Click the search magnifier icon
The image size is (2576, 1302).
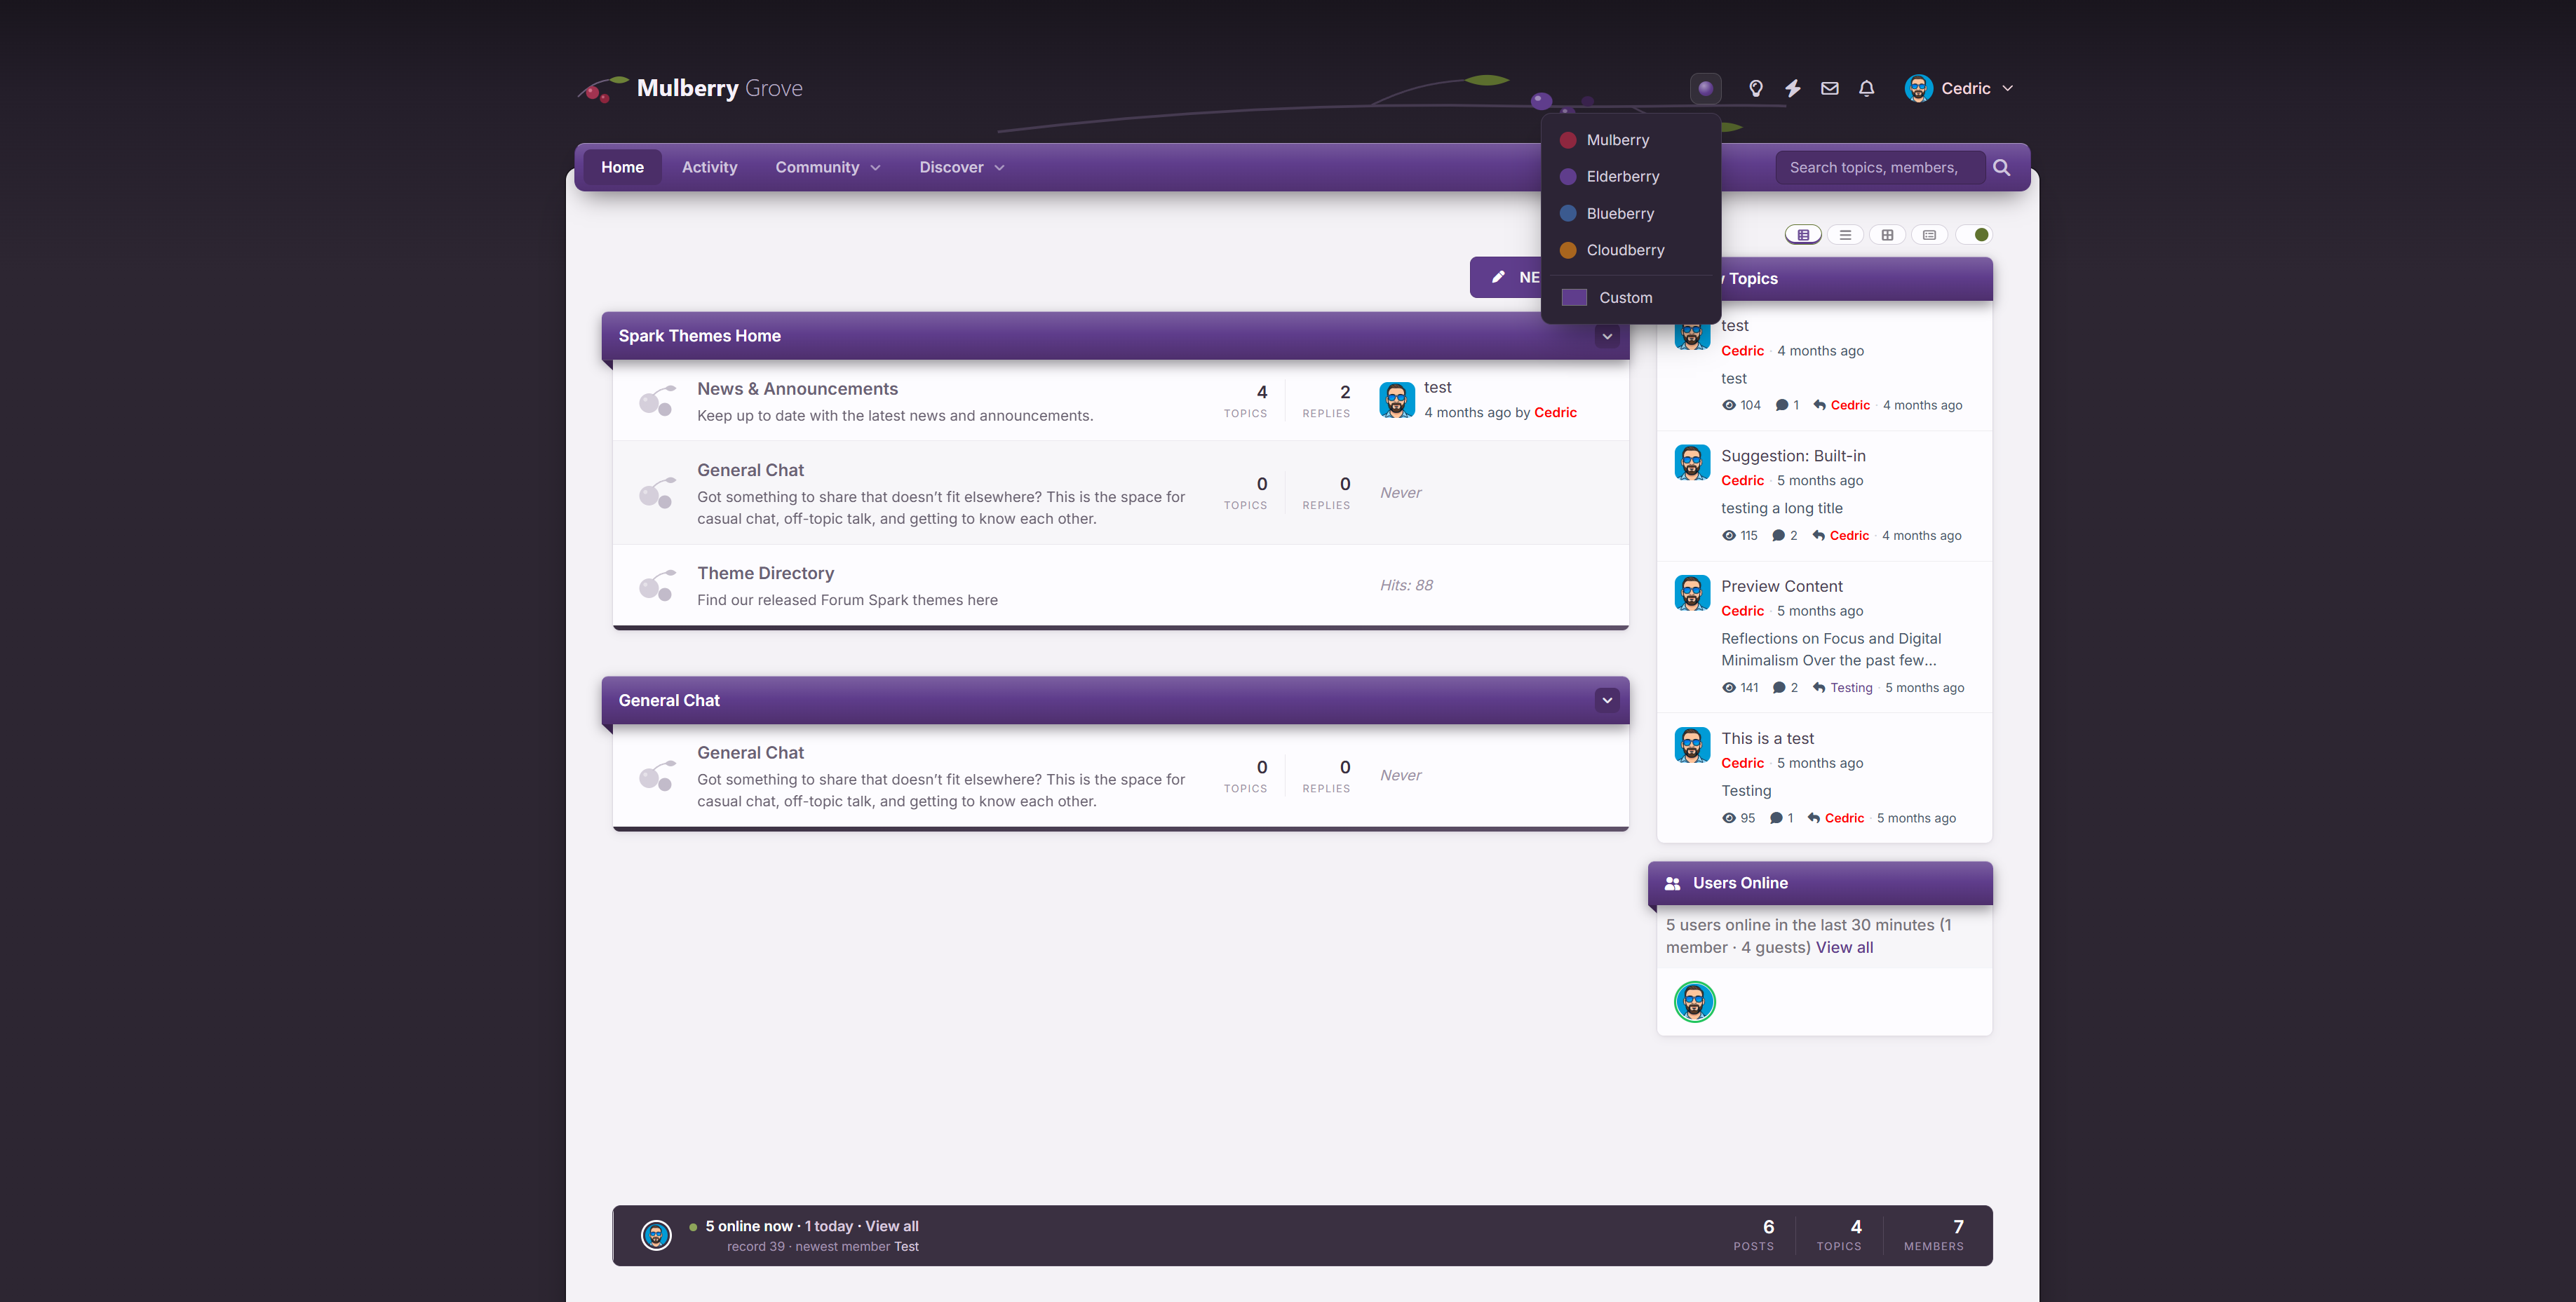[2001, 167]
